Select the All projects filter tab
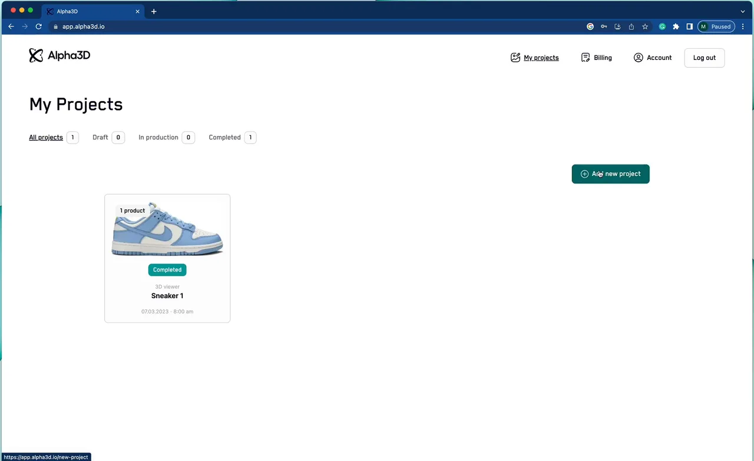Image resolution: width=754 pixels, height=461 pixels. (x=54, y=138)
